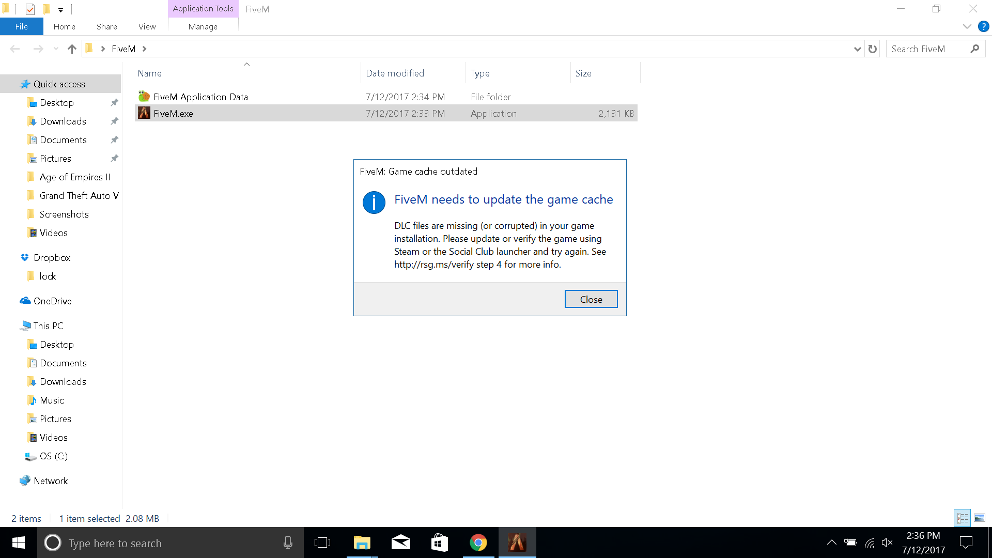Open the Windows Store from taskbar
Screen dimensions: 992x558
pos(439,542)
